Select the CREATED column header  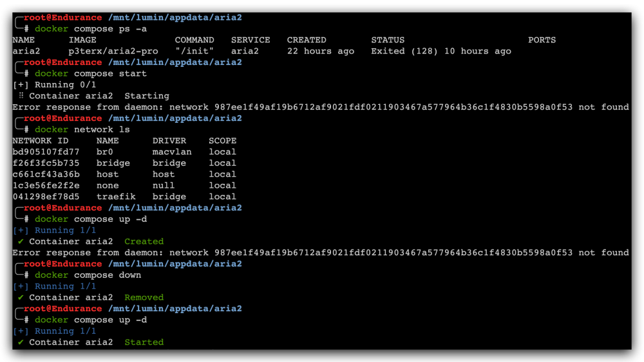coord(307,40)
